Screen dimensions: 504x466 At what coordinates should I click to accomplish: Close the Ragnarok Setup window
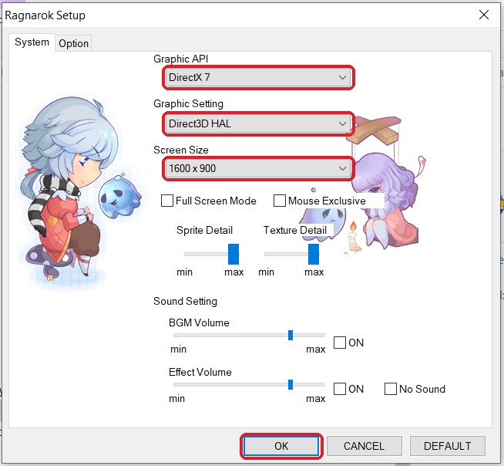[x=484, y=15]
